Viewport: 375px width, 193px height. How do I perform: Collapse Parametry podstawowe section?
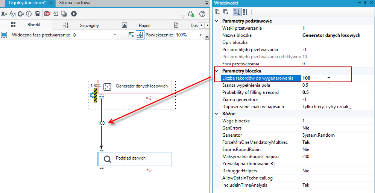pyautogui.click(x=217, y=21)
